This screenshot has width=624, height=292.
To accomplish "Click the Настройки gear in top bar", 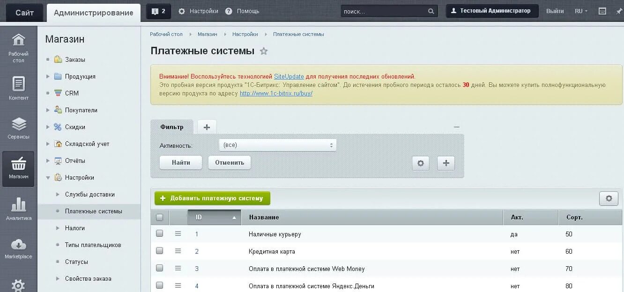I will (x=182, y=11).
